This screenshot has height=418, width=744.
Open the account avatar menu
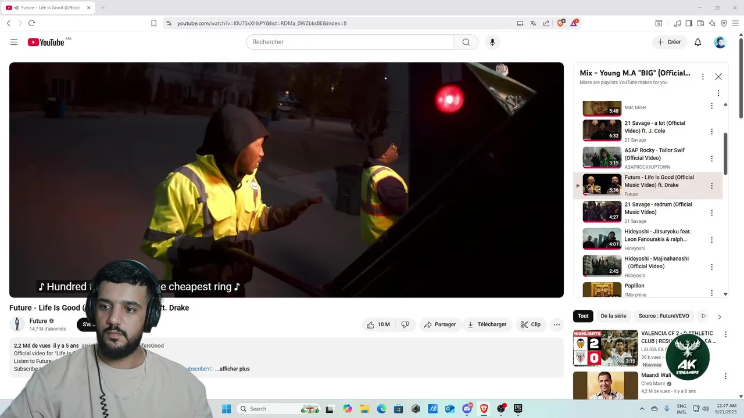coord(720,42)
